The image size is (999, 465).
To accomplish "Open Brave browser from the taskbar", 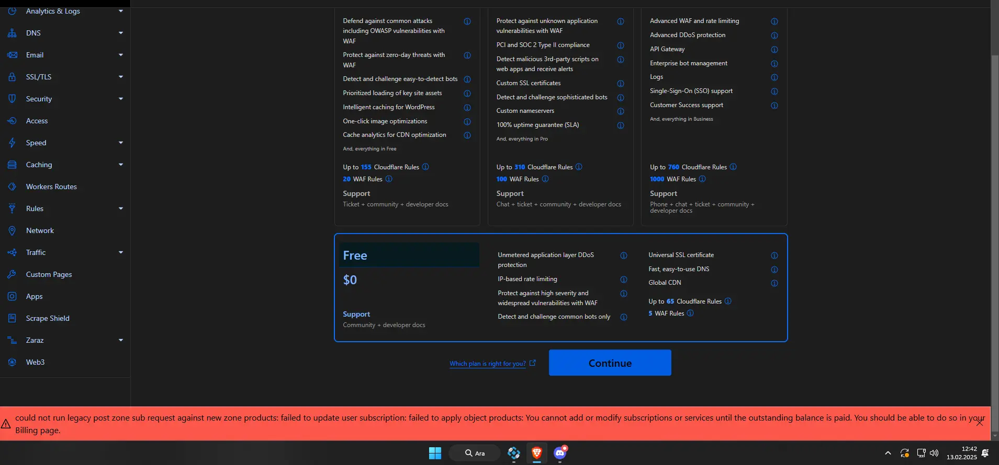I will [536, 453].
